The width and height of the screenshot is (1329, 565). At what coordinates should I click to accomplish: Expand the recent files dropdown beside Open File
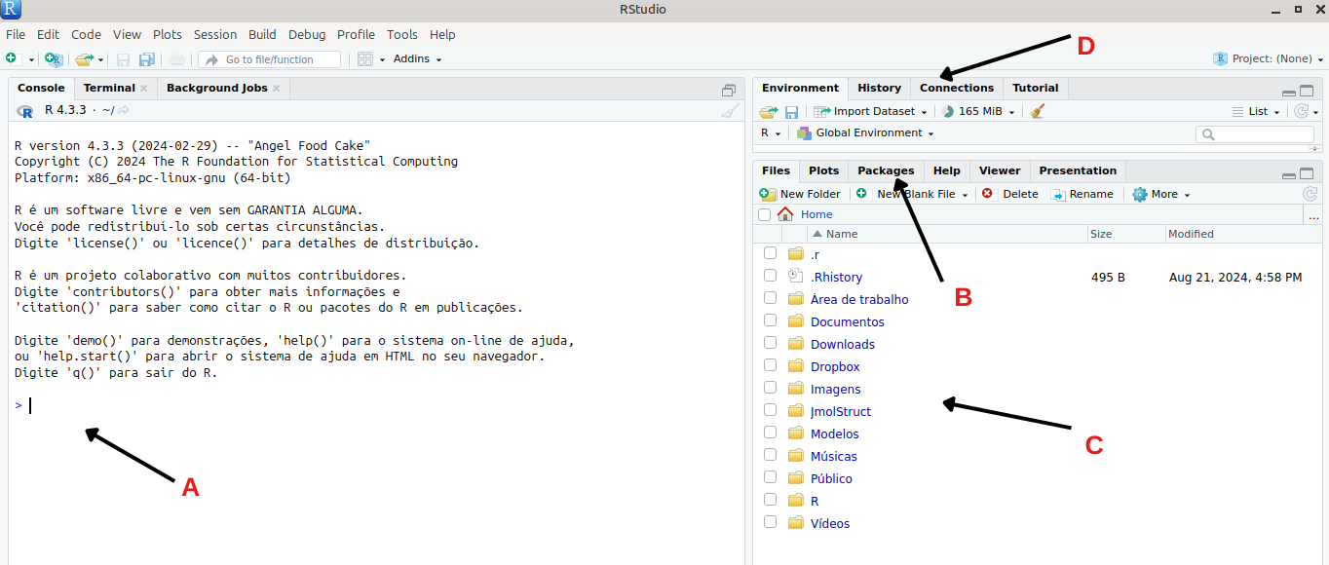(x=100, y=59)
